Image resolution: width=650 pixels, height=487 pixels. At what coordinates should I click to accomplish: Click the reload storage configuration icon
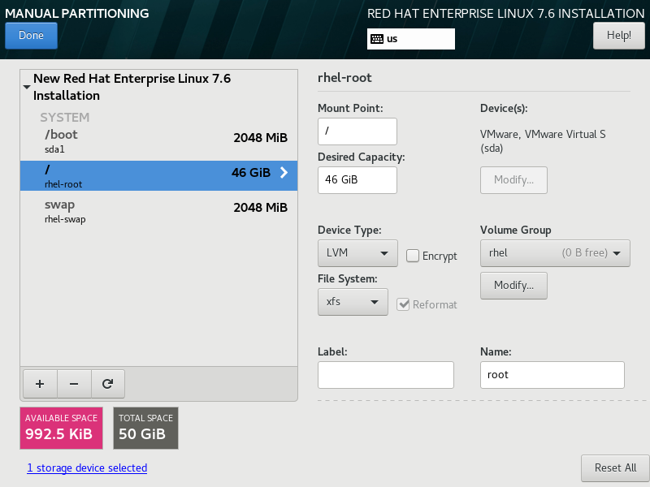point(108,384)
